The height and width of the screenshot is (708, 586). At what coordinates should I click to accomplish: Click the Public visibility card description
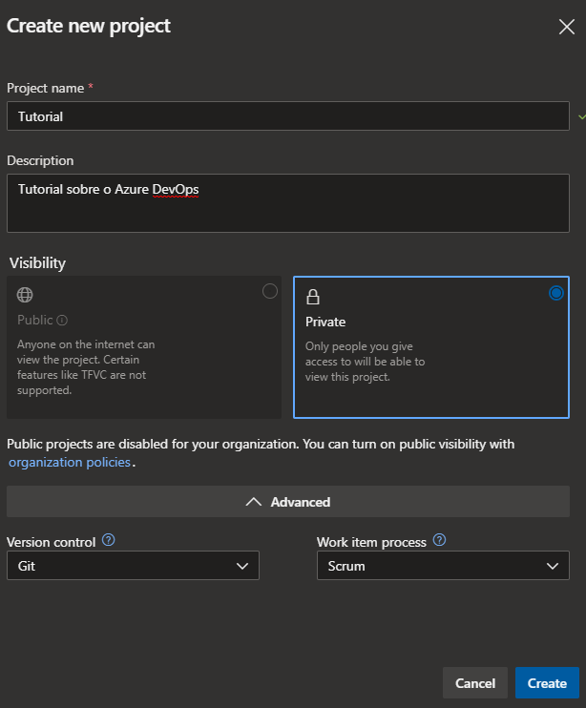(86, 367)
